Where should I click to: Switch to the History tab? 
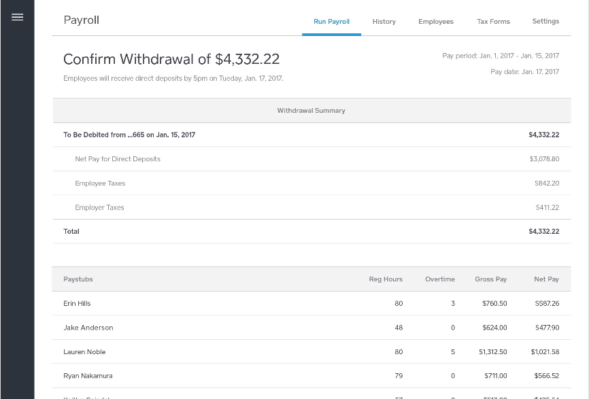tap(384, 21)
